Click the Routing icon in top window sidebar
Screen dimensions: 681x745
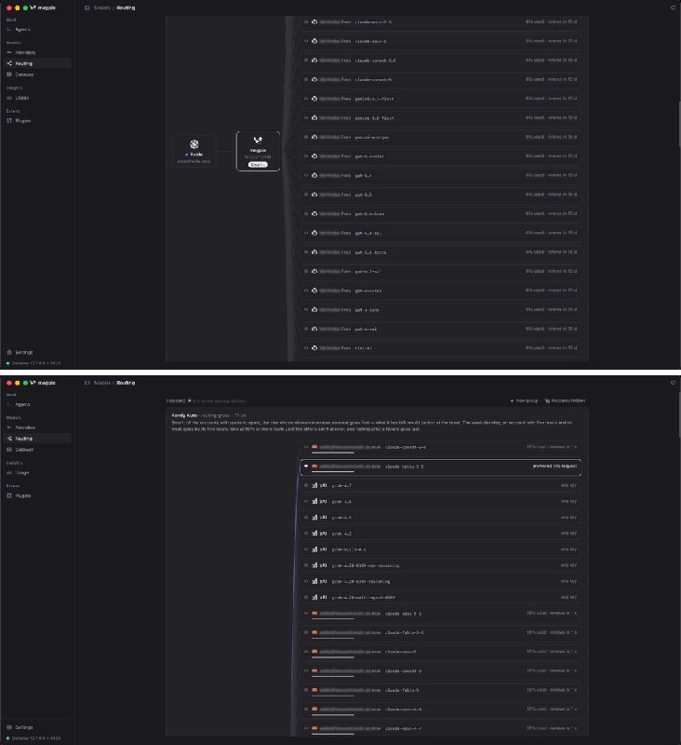[x=9, y=63]
